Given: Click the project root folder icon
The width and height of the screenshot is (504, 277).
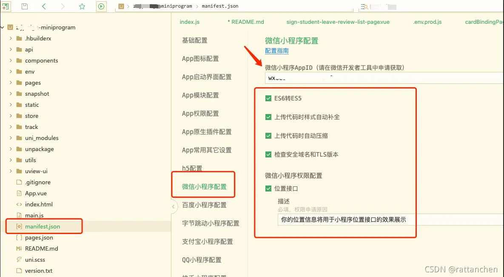Looking at the screenshot, I should coord(10,27).
